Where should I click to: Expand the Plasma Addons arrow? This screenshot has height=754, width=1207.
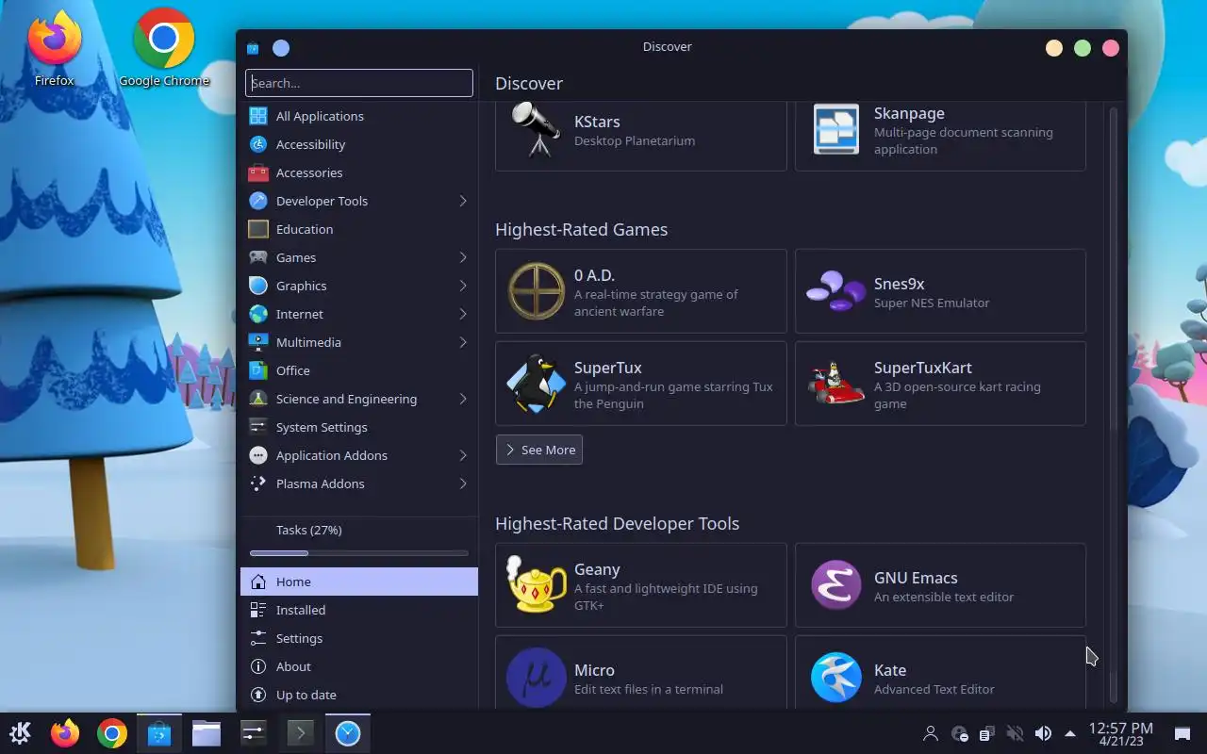[x=463, y=484]
